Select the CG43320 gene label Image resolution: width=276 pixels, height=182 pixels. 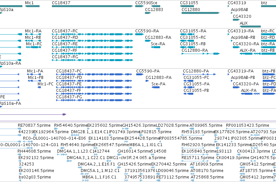point(242,16)
